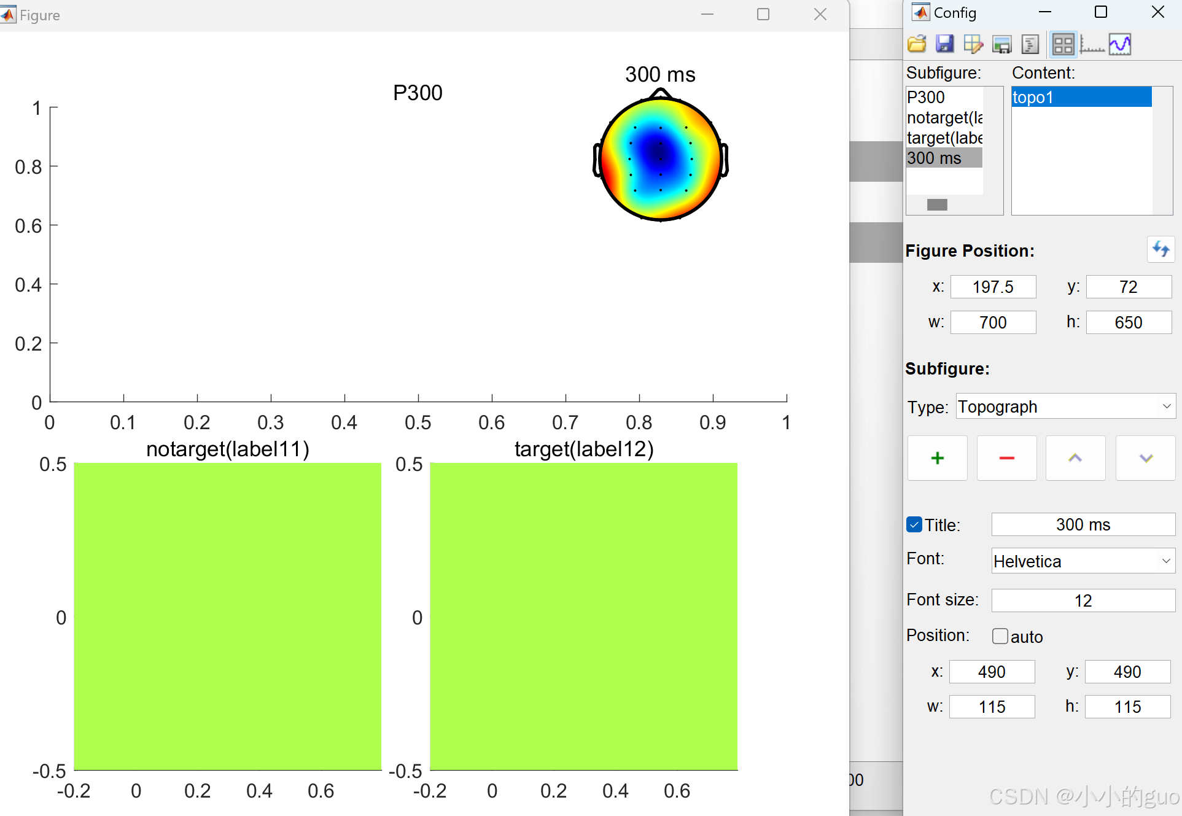
Task: Select 300 ms in the Subfigure list
Action: click(944, 158)
